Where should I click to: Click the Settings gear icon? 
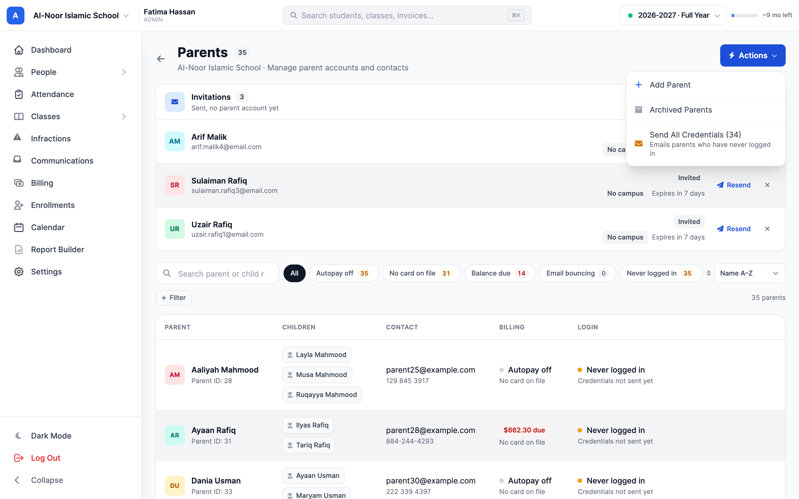(19, 272)
